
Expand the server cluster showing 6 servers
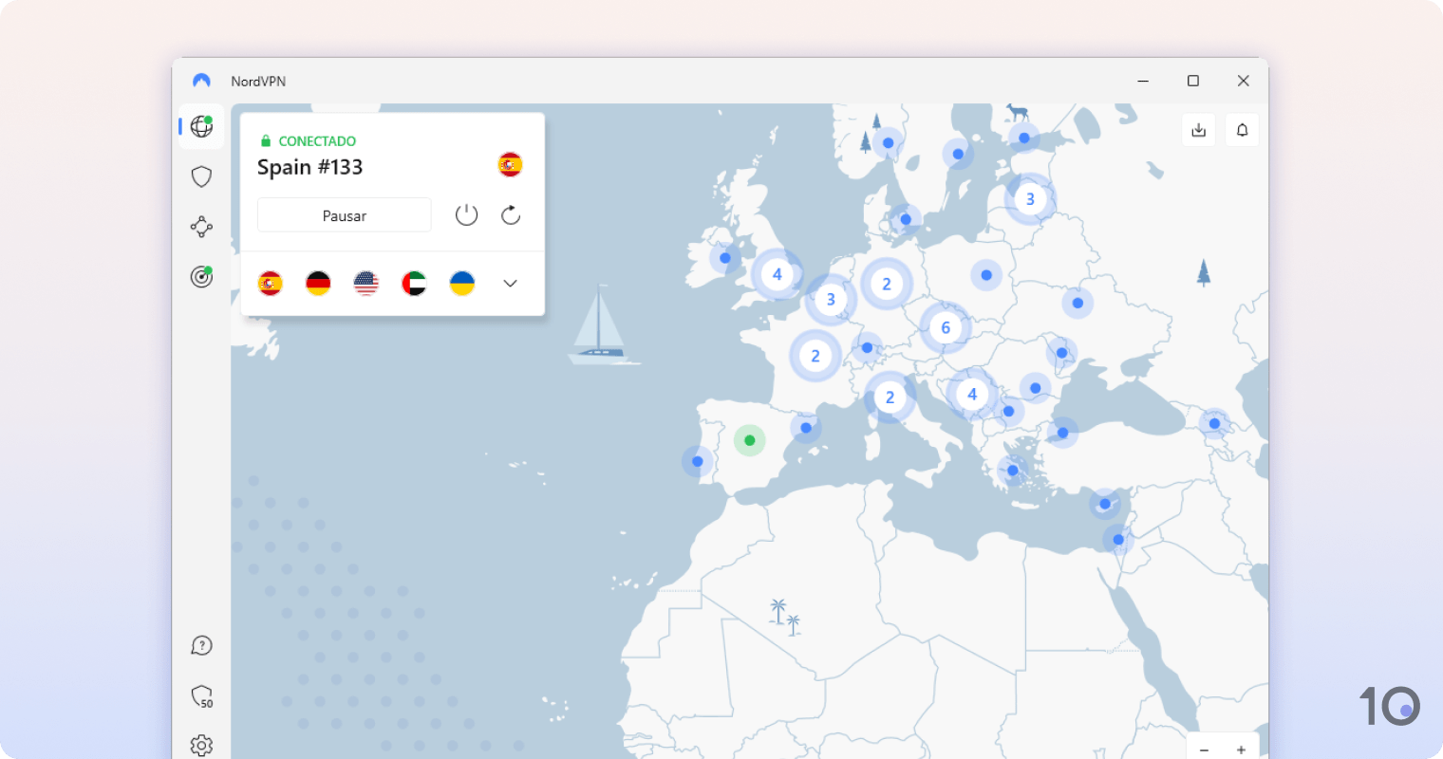point(946,327)
